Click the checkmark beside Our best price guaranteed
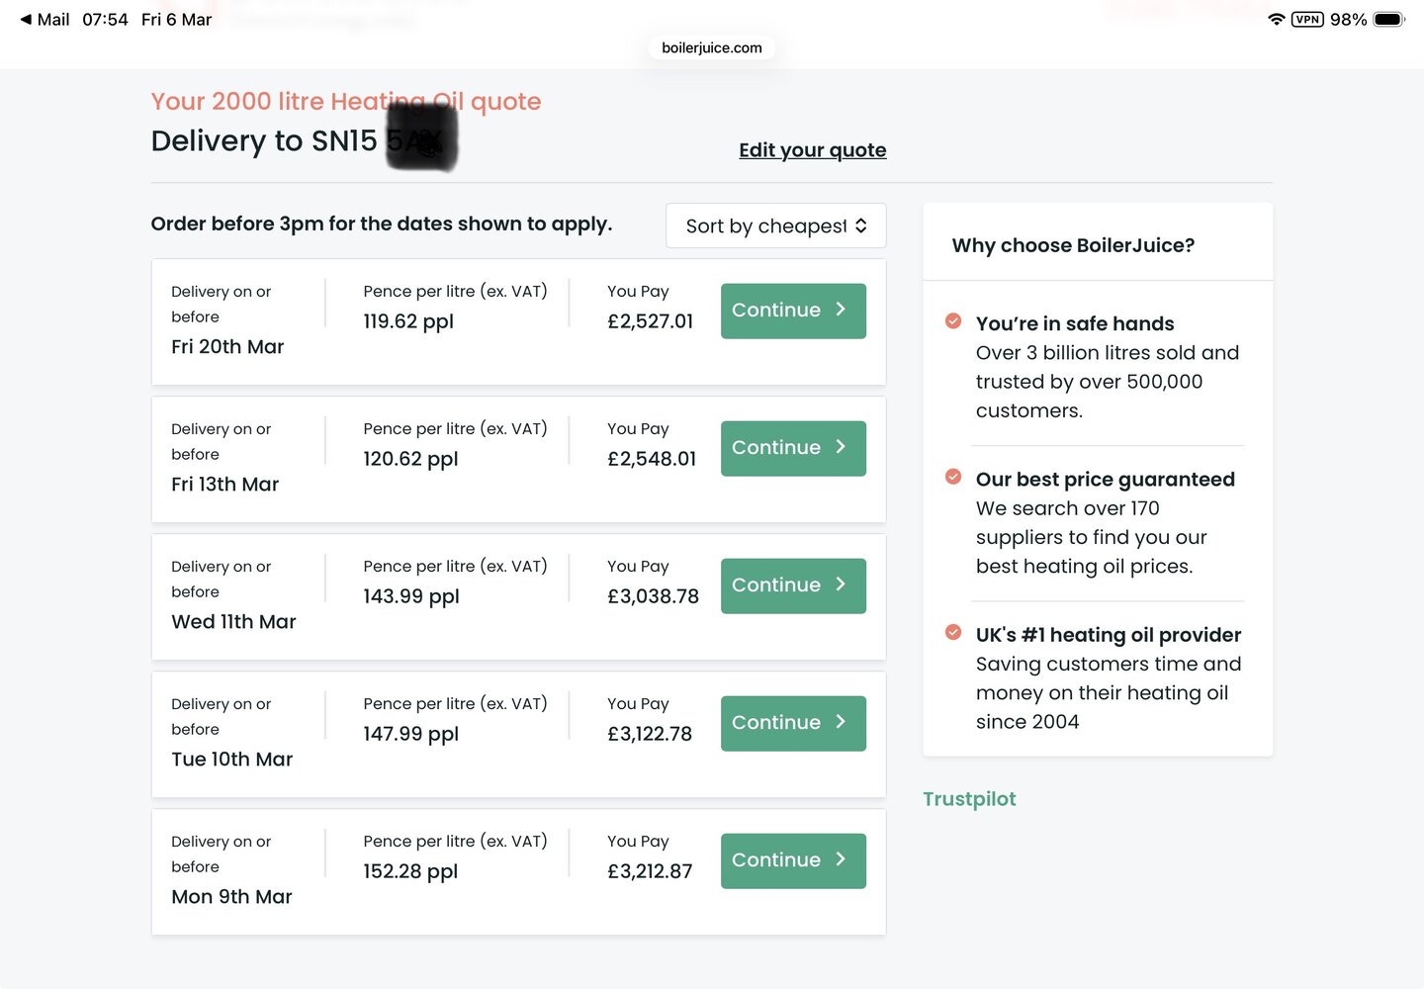The image size is (1424, 989). pos(953,477)
